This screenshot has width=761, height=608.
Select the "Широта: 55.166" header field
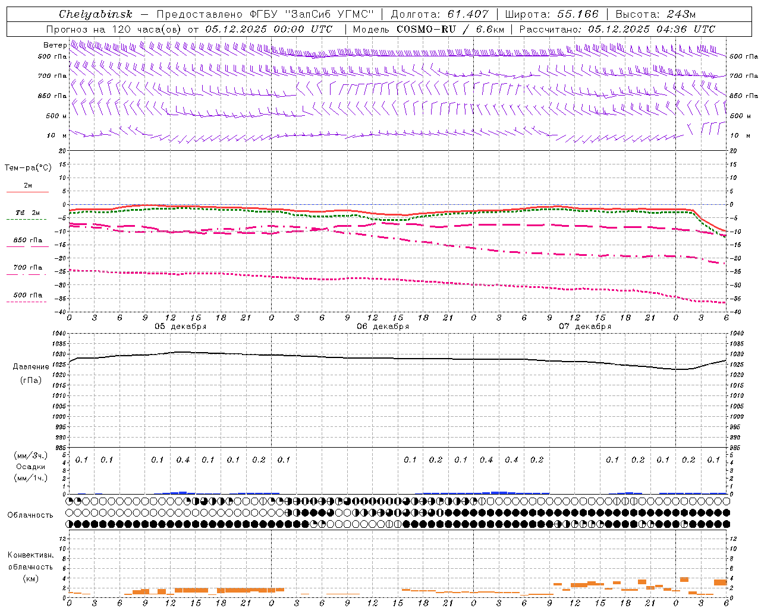[552, 14]
